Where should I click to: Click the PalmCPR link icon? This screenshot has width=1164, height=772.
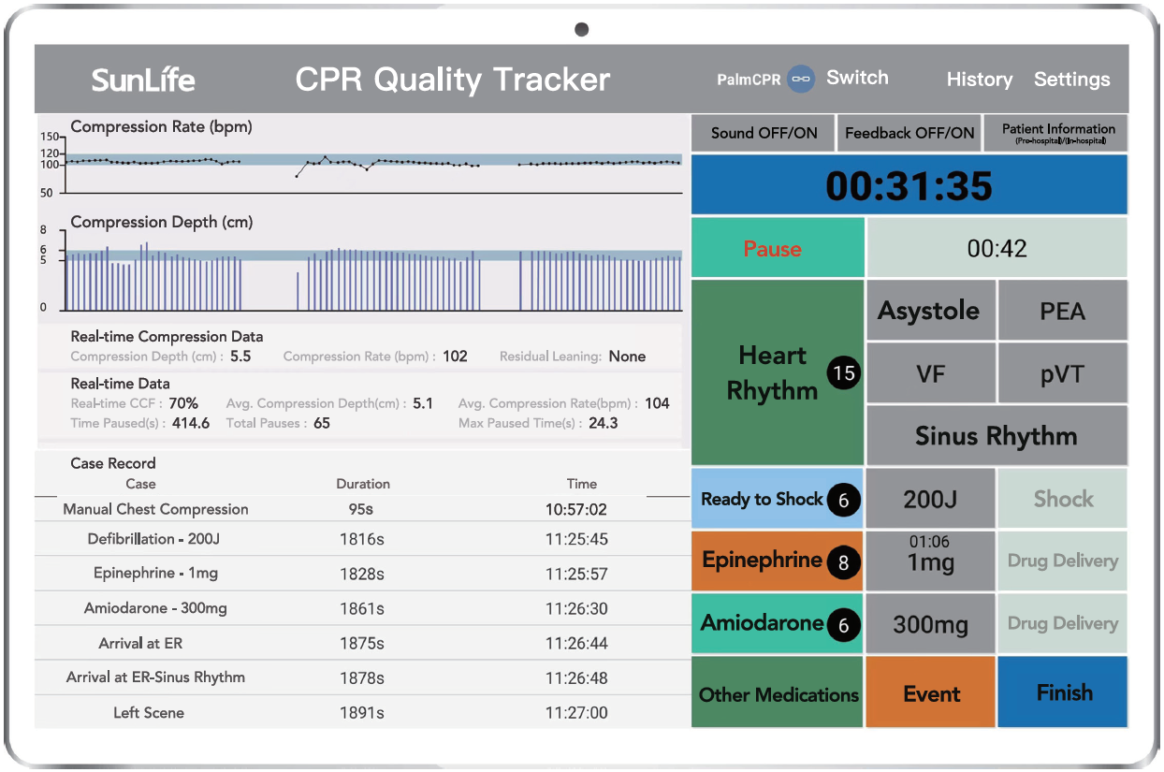tap(800, 80)
